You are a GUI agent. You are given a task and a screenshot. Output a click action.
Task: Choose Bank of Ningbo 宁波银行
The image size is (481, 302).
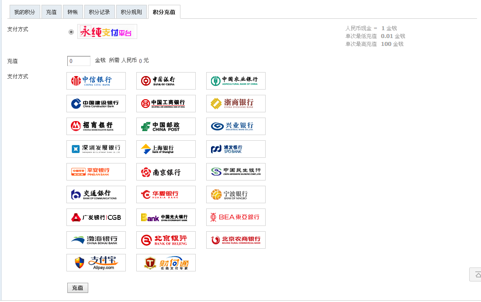tap(236, 194)
